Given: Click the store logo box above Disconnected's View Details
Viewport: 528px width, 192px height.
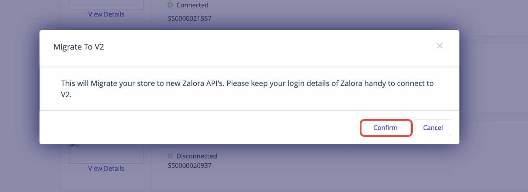Looking at the screenshot, I should click(x=106, y=153).
